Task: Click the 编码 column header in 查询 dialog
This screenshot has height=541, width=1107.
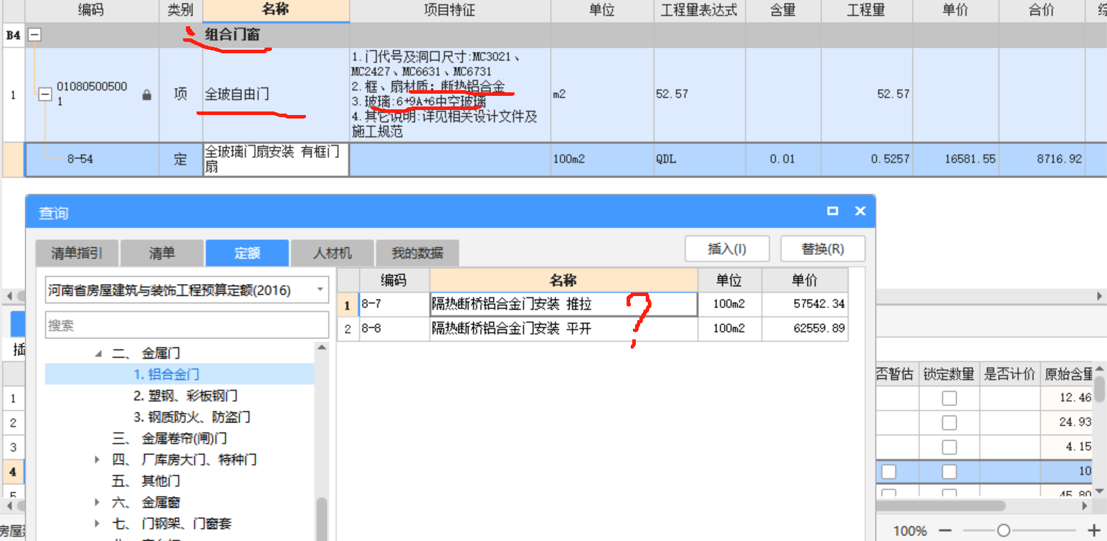Action: [x=395, y=280]
